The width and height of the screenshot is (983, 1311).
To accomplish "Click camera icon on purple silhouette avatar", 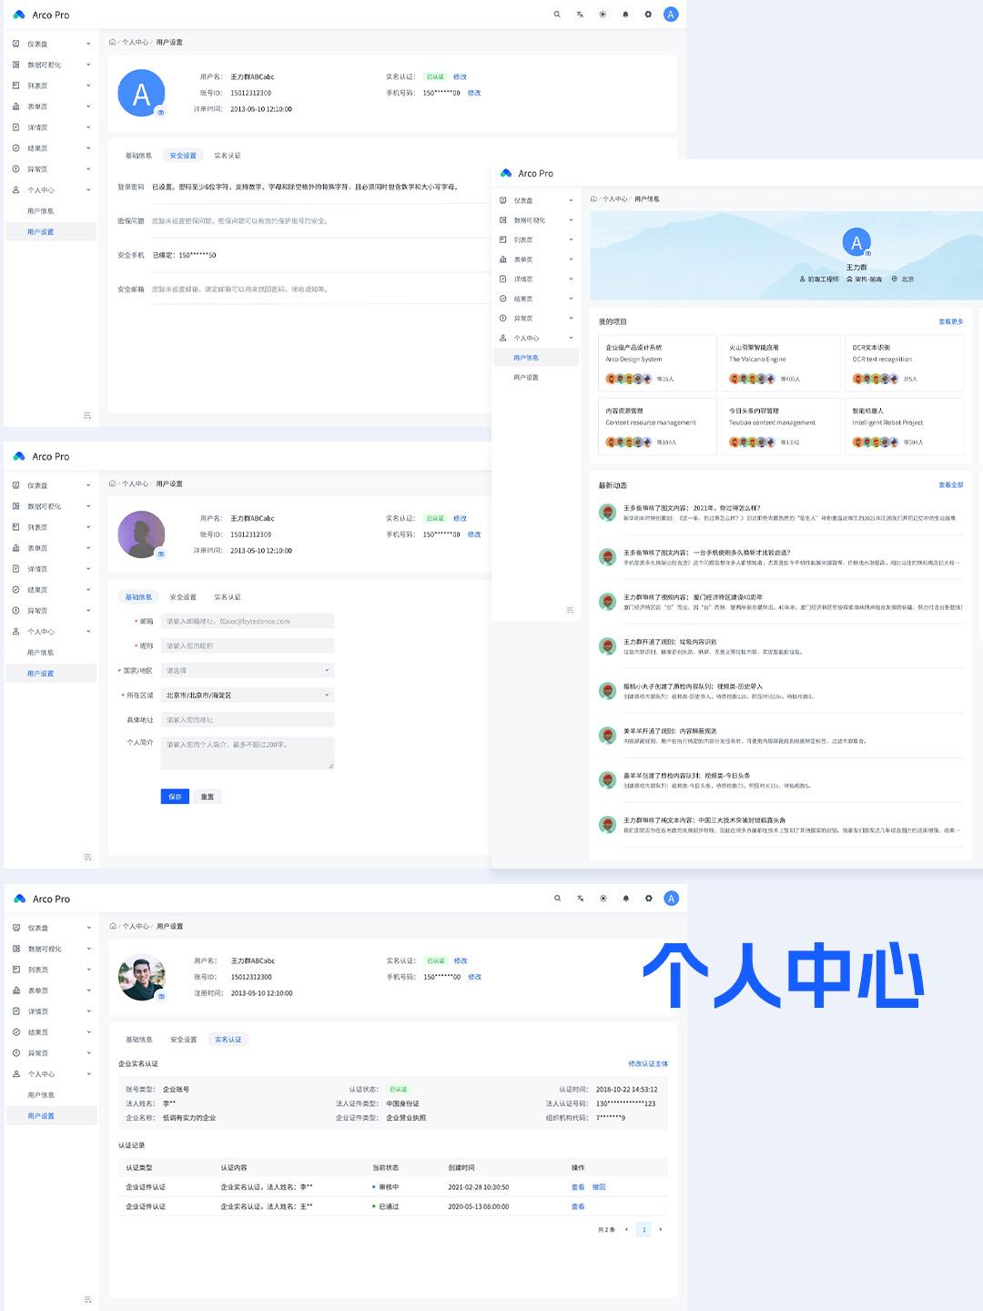I will coord(161,554).
